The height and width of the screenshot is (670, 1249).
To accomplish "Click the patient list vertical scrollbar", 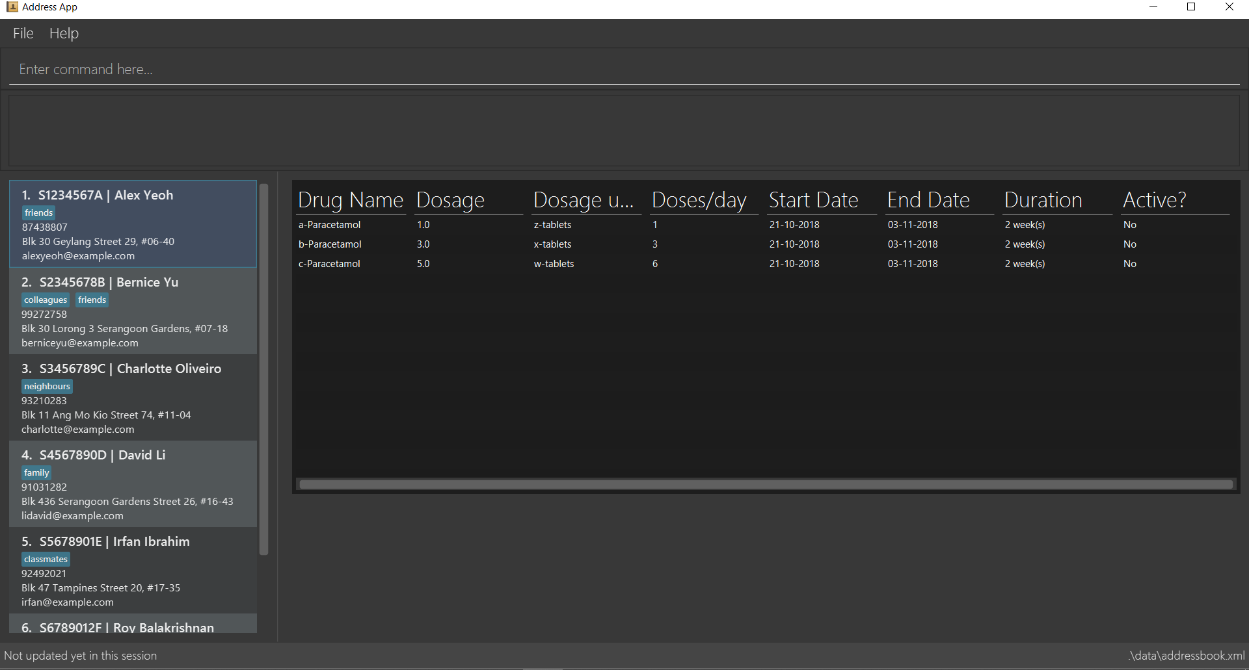I will [263, 369].
